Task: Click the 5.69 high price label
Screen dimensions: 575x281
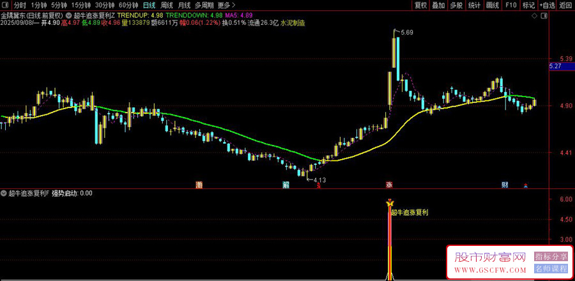Action: pyautogui.click(x=407, y=32)
